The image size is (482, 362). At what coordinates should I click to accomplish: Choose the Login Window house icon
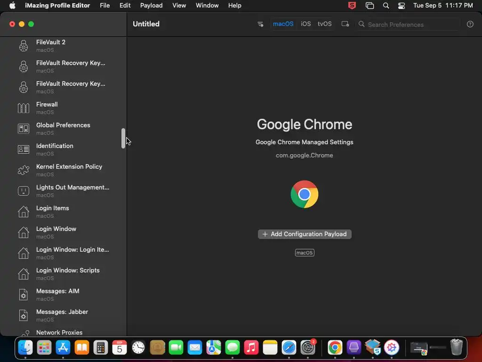(x=24, y=232)
